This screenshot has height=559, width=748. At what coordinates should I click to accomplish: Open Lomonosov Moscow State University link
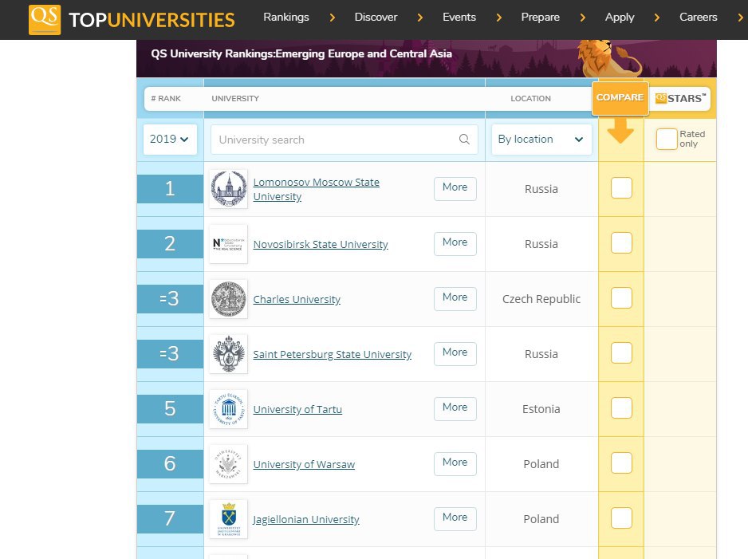click(317, 189)
